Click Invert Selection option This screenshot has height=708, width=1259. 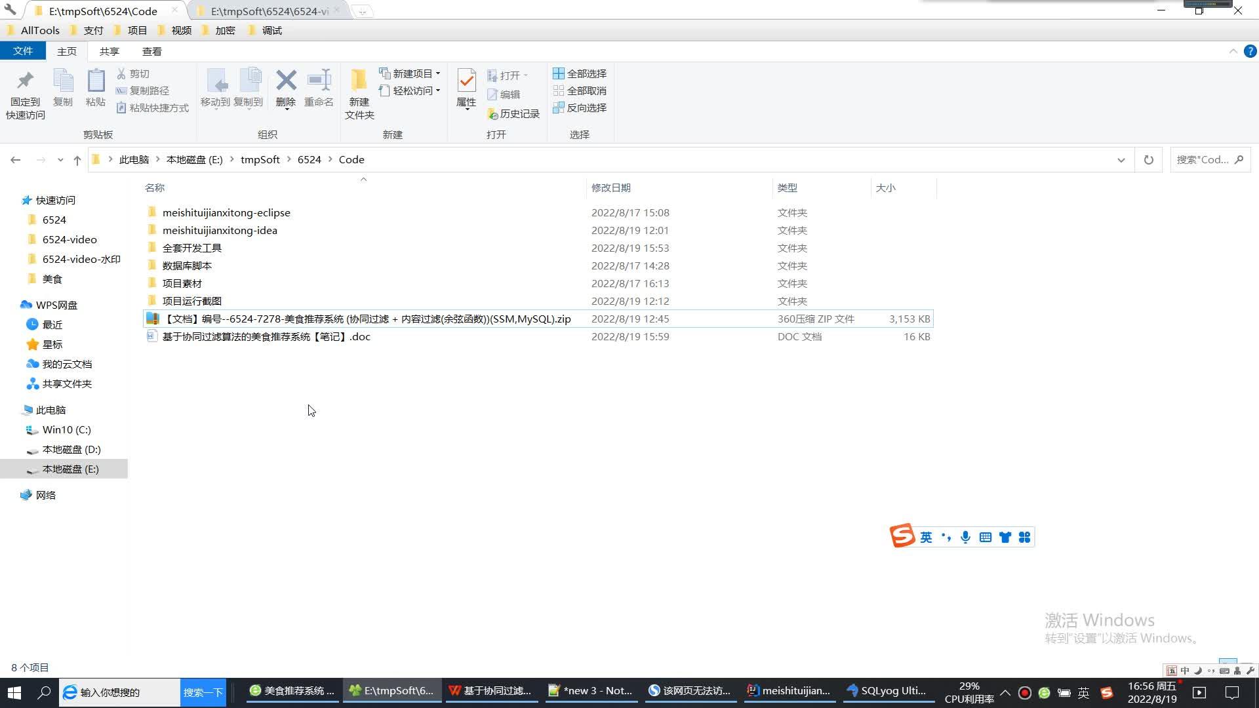tap(586, 108)
